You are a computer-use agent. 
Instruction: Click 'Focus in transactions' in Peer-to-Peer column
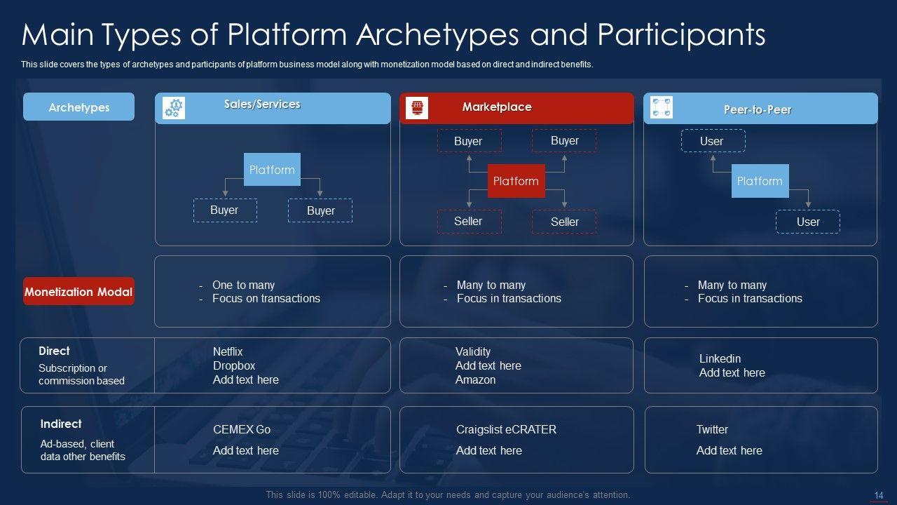pyautogui.click(x=750, y=298)
